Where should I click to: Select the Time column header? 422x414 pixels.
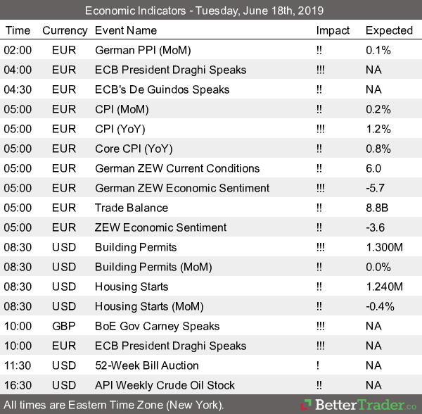point(18,30)
